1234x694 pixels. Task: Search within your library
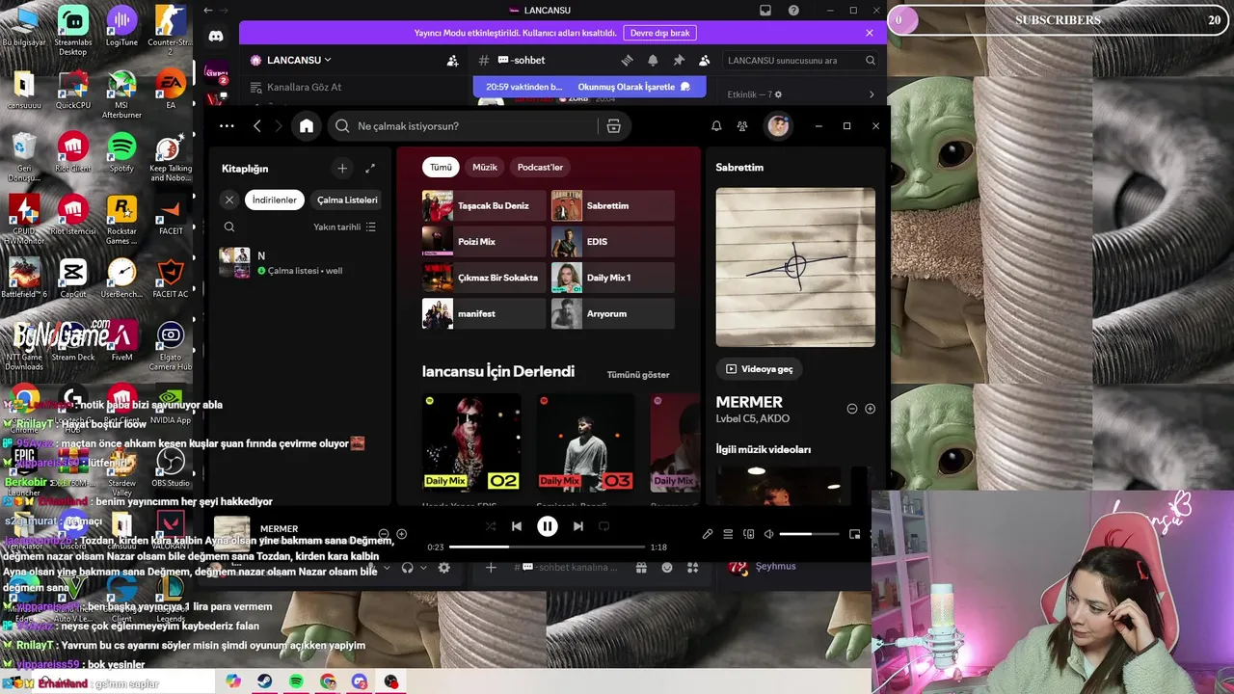pos(229,227)
